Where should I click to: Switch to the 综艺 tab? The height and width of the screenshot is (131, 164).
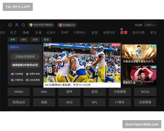pos(13,32)
